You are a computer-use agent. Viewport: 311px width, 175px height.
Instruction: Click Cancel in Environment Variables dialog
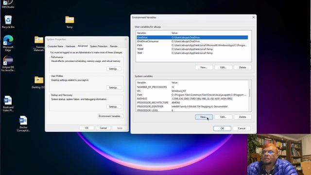click(x=242, y=128)
